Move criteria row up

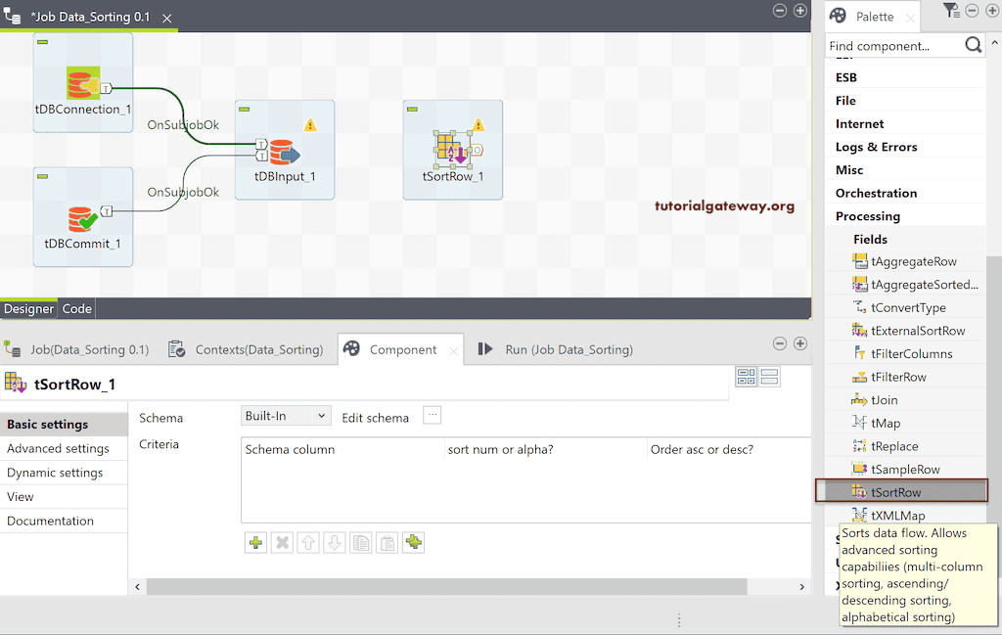click(x=308, y=543)
